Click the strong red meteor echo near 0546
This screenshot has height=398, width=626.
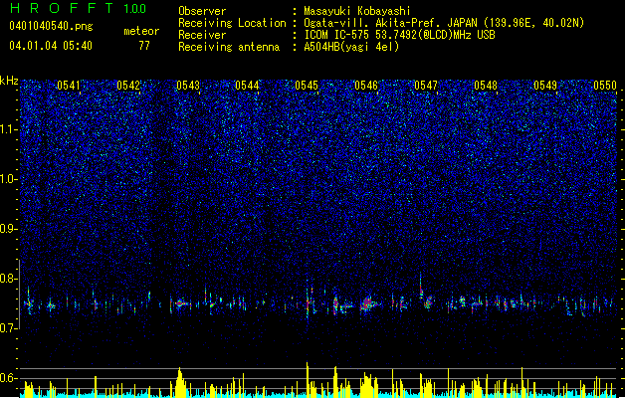point(368,303)
